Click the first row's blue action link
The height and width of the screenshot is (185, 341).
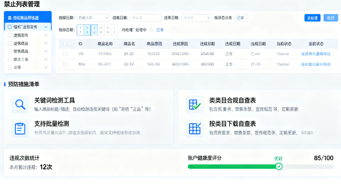[316, 54]
